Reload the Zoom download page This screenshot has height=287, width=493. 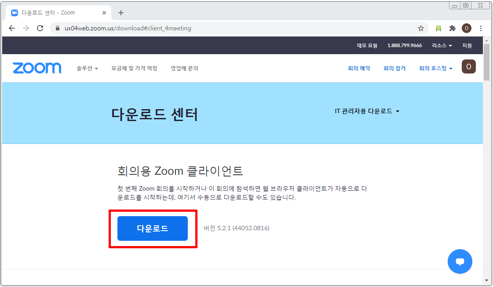40,28
